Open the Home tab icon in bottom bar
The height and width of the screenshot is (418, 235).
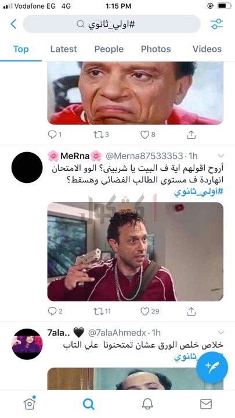point(30,403)
